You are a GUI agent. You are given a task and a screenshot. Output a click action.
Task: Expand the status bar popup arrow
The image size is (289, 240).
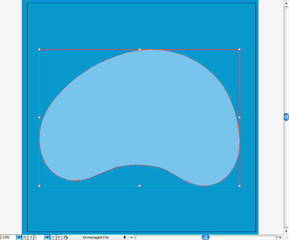pyautogui.click(x=125, y=237)
